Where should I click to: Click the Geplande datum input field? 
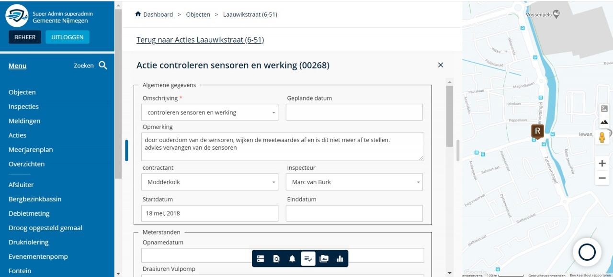[354, 112]
